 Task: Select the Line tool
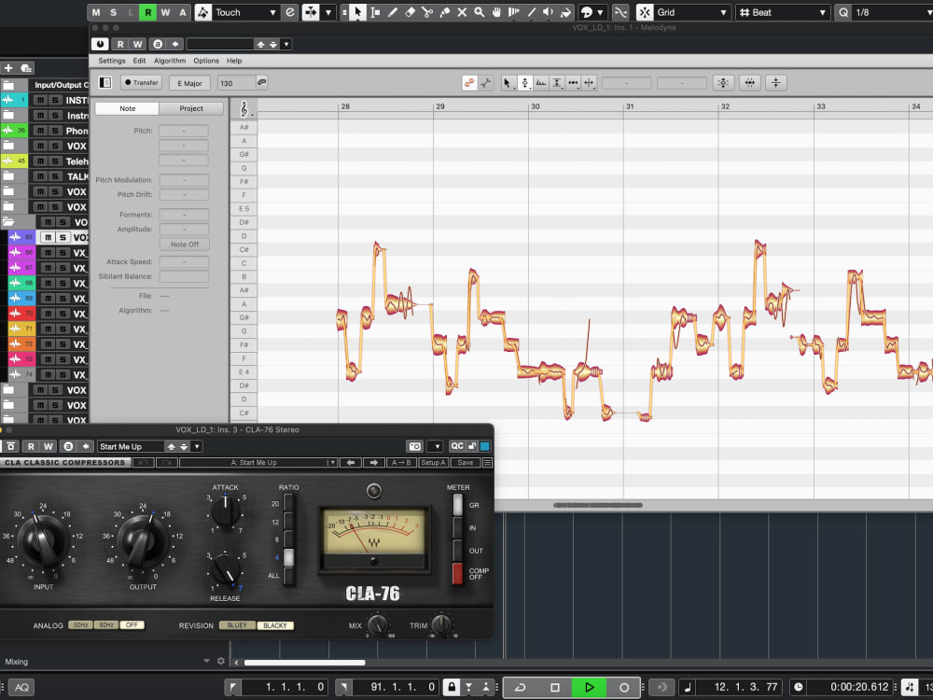tap(532, 12)
